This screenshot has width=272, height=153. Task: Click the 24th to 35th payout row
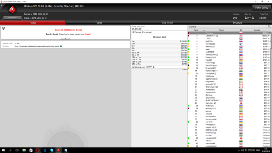pos(159,64)
